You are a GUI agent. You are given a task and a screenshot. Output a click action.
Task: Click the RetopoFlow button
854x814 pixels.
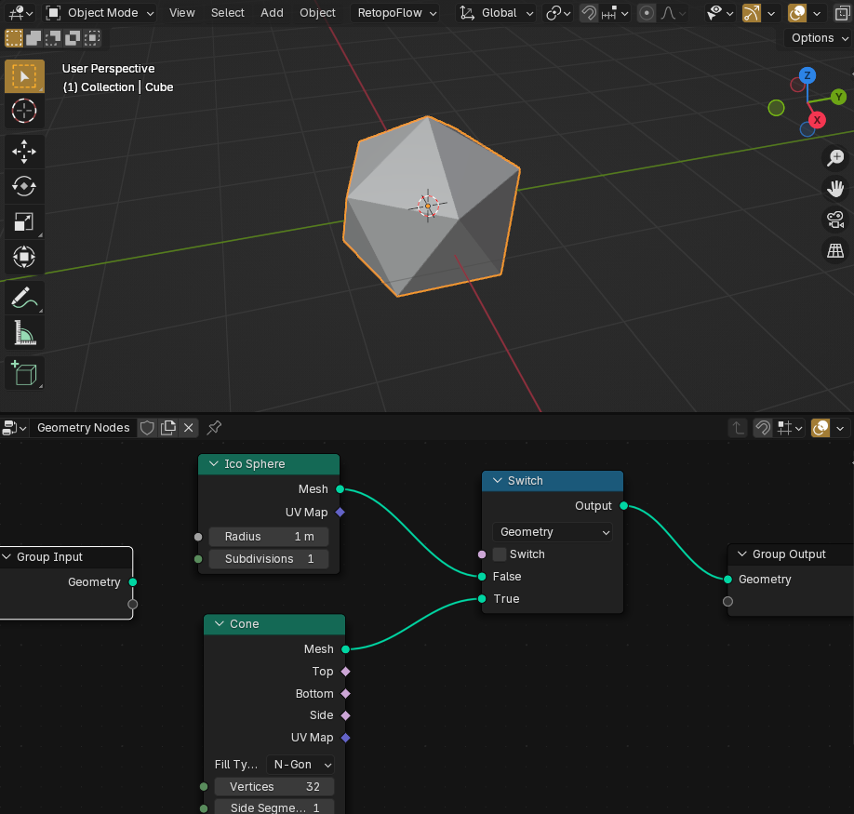[397, 13]
